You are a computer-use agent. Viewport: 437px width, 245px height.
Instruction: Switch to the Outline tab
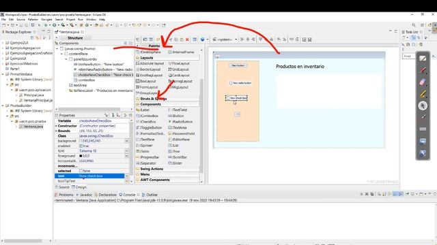150,195
